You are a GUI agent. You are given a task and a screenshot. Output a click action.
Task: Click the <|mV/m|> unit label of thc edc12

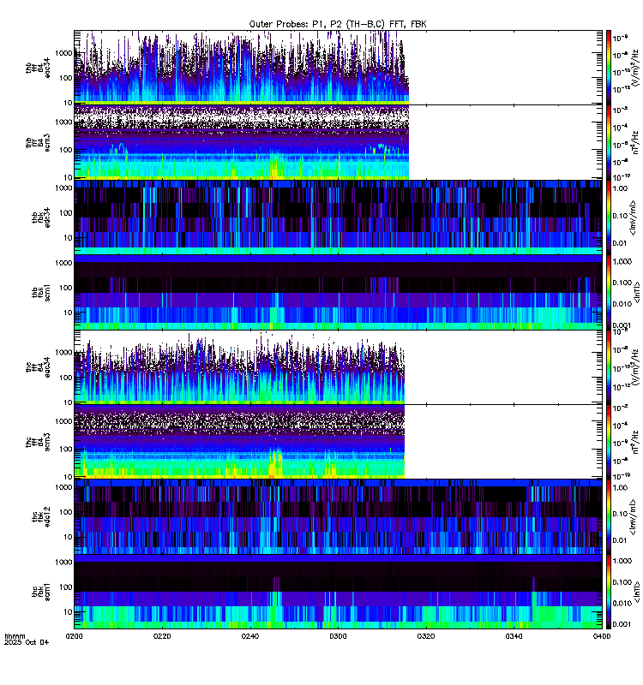[634, 517]
